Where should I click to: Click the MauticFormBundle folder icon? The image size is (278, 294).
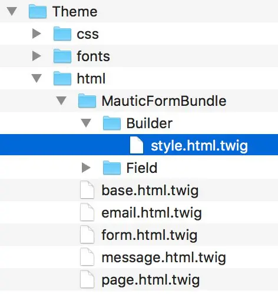[x=87, y=101]
